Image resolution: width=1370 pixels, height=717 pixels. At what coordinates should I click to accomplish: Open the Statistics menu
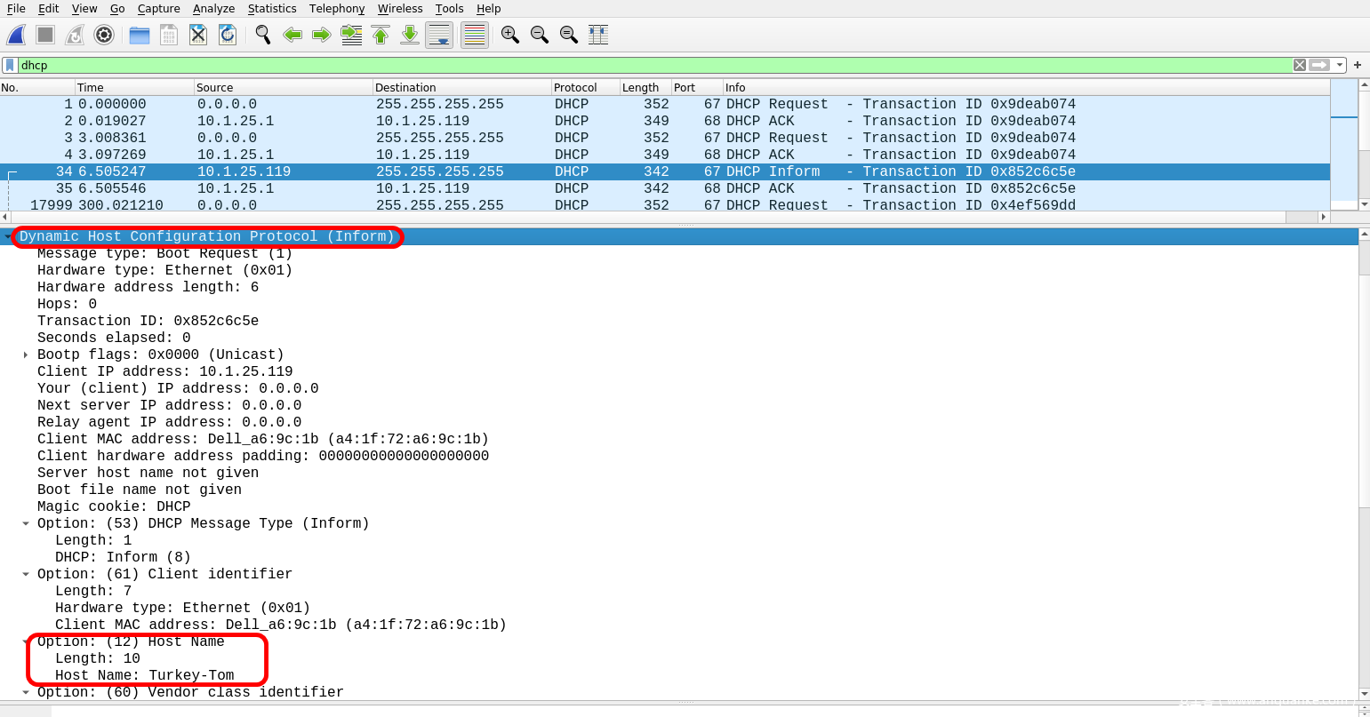pos(272,9)
